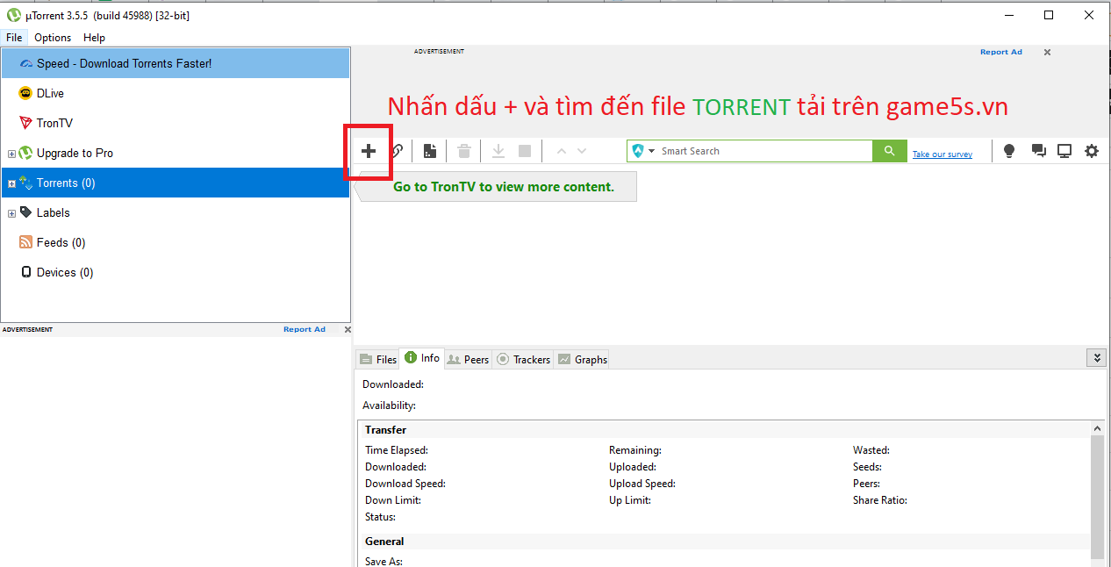Switch to the Graphs tab
1111x567 pixels.
(x=582, y=359)
